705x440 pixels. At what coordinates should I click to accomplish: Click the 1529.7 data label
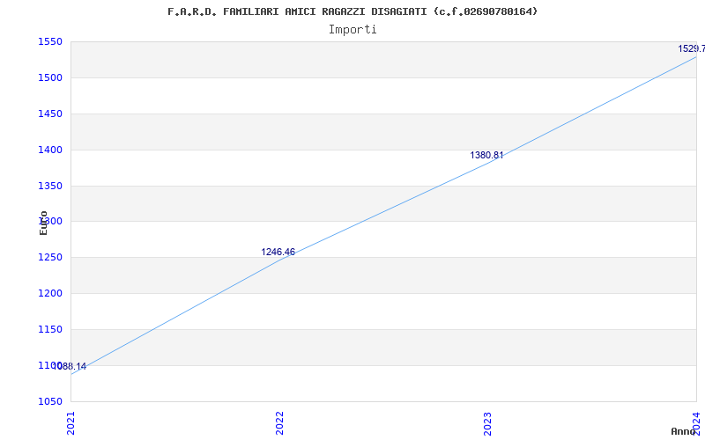pyautogui.click(x=692, y=48)
